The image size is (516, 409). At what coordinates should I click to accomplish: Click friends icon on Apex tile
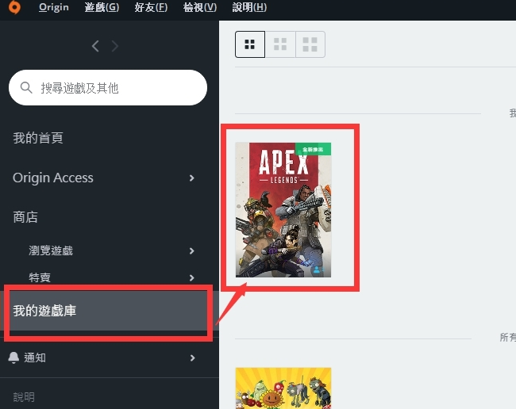click(317, 270)
